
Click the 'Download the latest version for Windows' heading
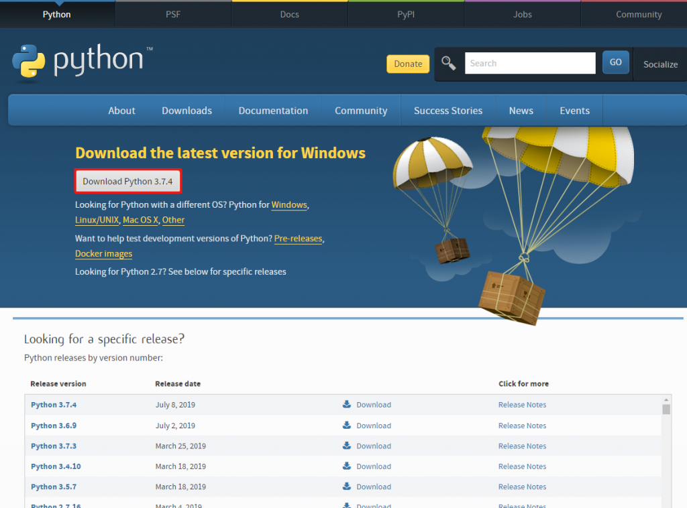tap(220, 153)
